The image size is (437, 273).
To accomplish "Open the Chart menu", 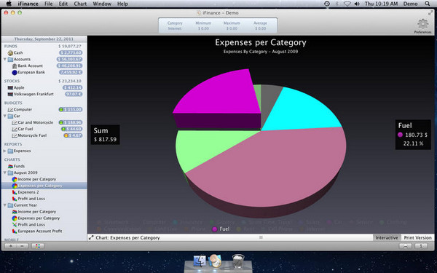I will 80,4.
